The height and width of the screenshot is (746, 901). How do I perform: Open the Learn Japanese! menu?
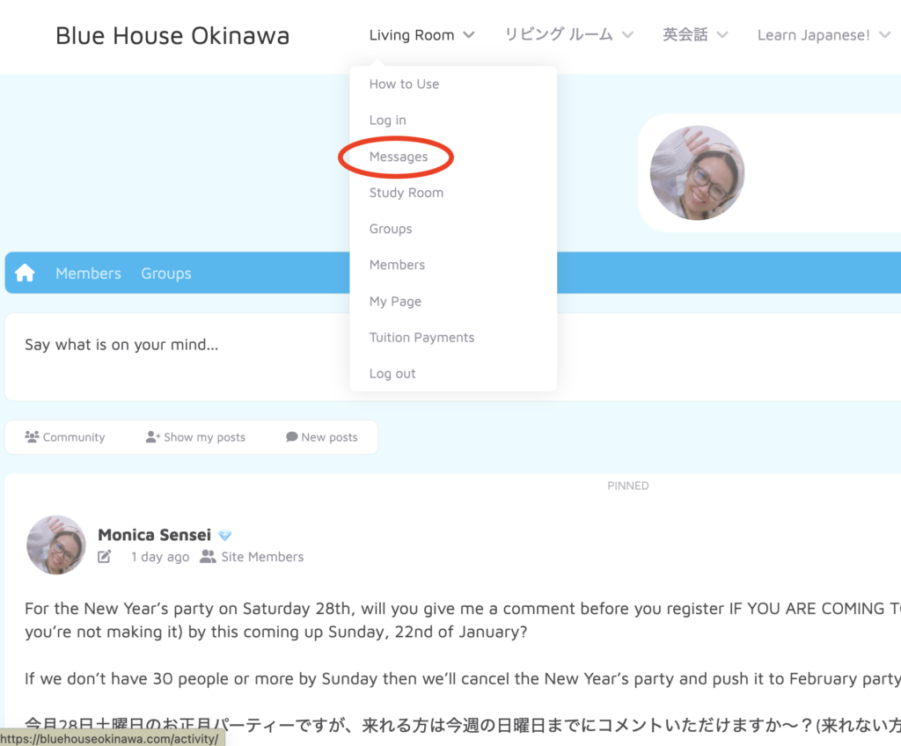pos(823,35)
